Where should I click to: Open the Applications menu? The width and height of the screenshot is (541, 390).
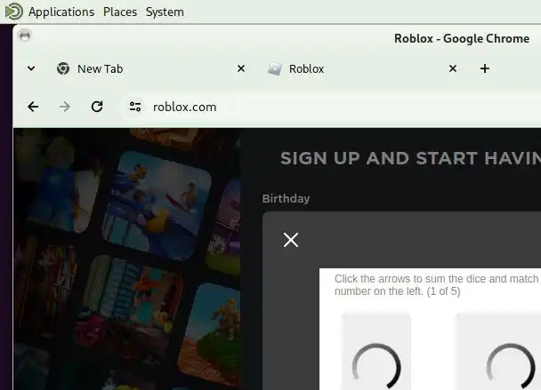(61, 12)
